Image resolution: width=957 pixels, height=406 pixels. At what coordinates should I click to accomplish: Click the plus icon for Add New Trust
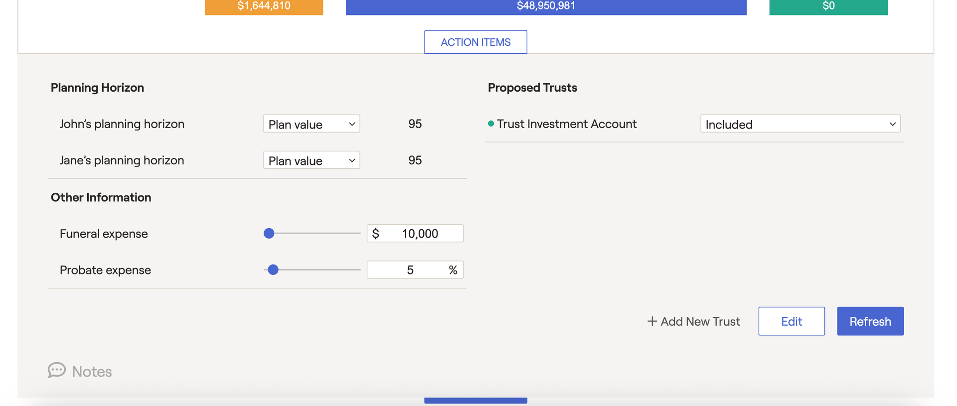click(x=652, y=321)
